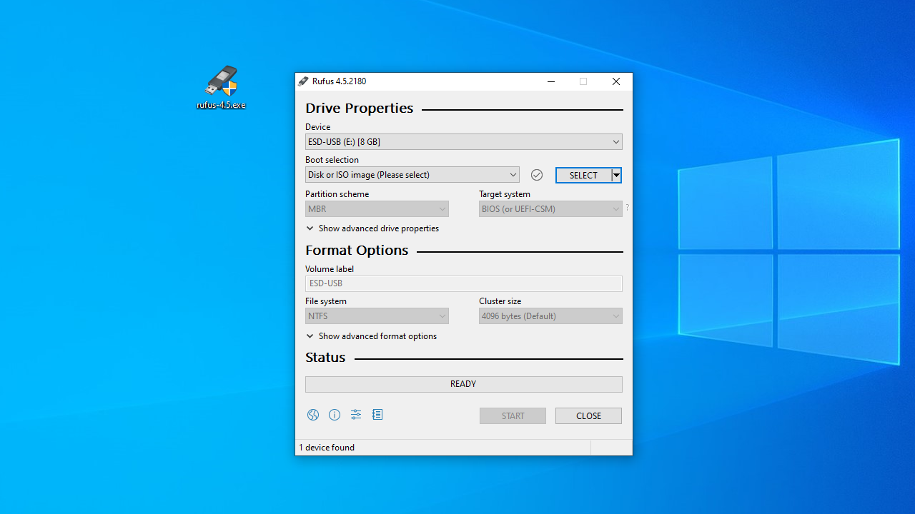Click the START button
915x514 pixels.
[x=513, y=415]
